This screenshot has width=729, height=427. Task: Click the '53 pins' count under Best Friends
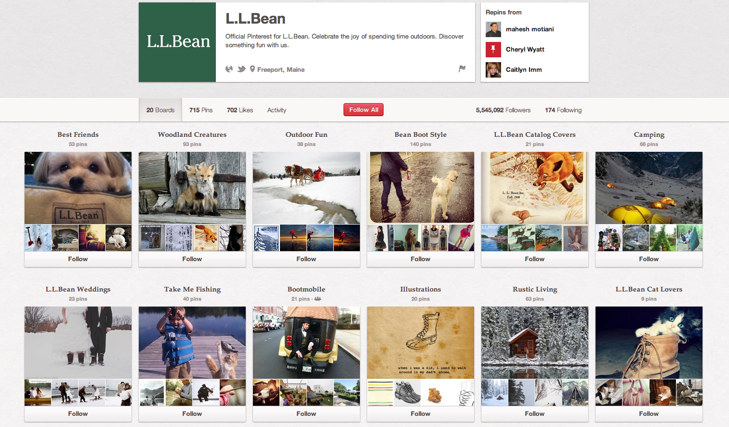coord(78,144)
